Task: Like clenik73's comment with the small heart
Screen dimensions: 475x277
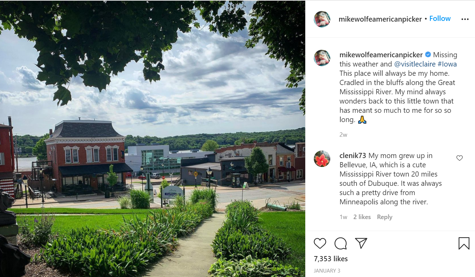Action: pos(460,158)
